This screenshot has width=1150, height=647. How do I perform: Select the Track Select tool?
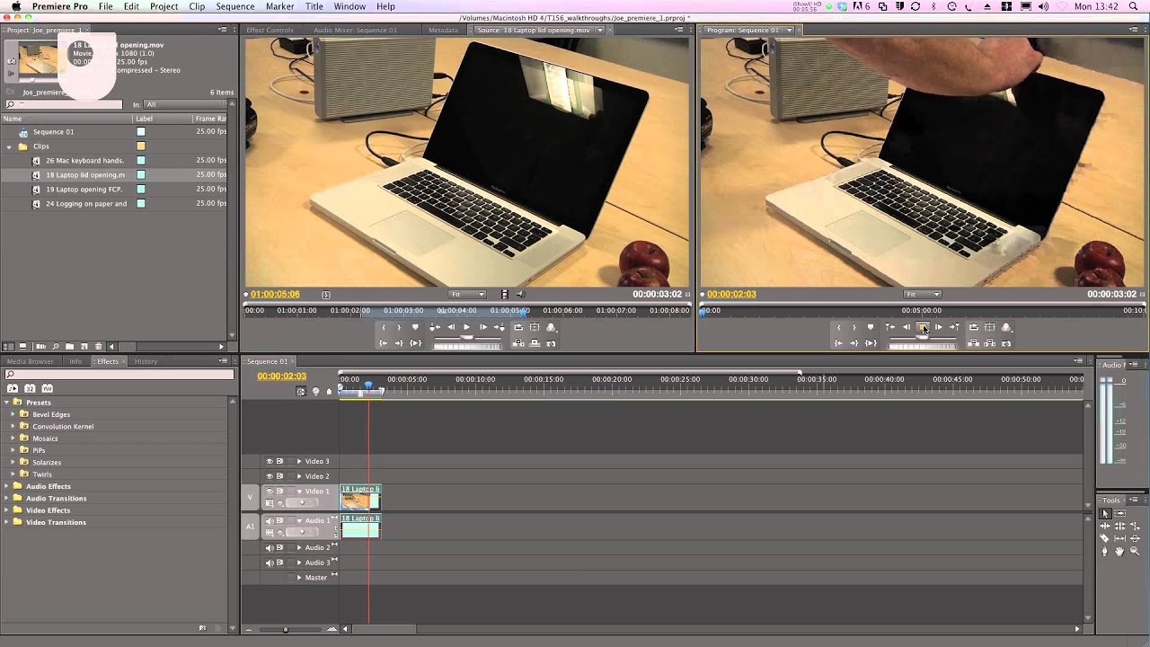pyautogui.click(x=1120, y=513)
